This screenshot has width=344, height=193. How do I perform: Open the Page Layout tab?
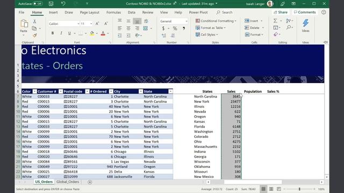point(90,12)
